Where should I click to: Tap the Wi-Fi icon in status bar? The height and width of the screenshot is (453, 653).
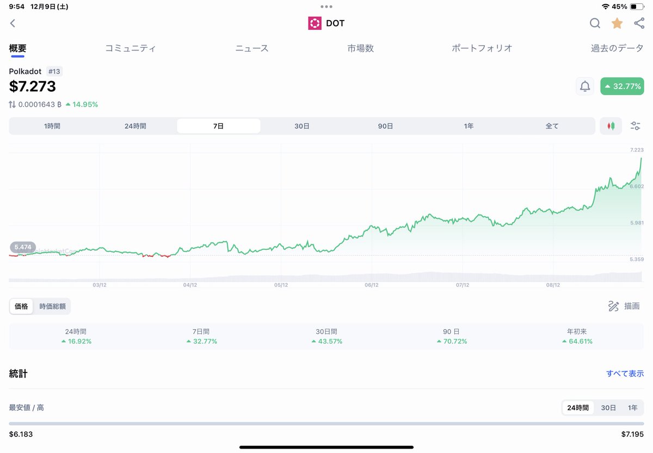[x=606, y=7]
